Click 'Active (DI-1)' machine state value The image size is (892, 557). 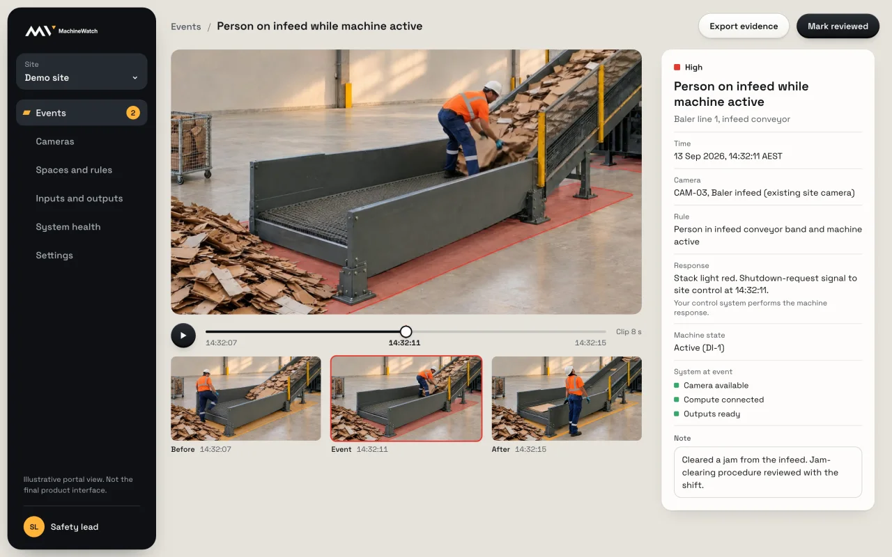coord(699,347)
